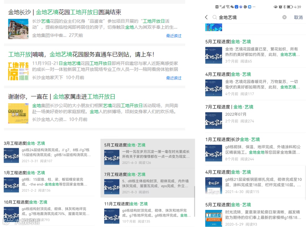Tap the 4:39 clock in the status bar

coord(297,7)
